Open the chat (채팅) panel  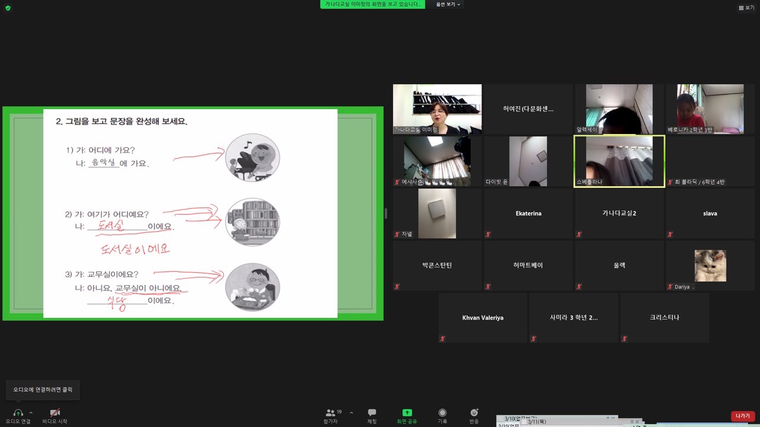pyautogui.click(x=372, y=415)
